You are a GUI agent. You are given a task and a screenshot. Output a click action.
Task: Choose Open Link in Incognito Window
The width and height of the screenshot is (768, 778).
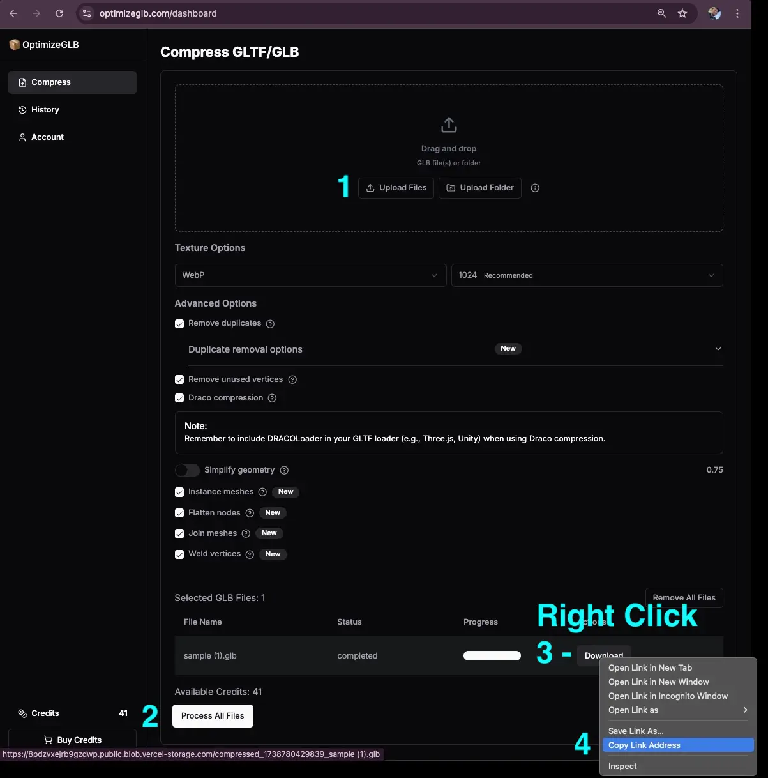coord(668,696)
